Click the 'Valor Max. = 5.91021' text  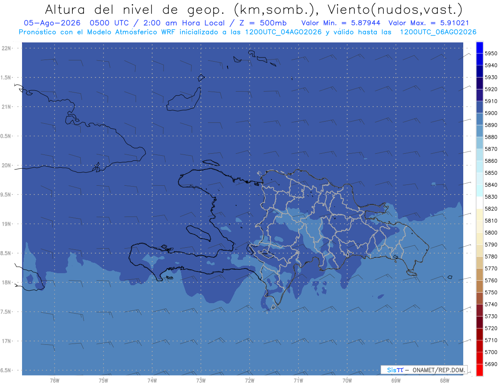[x=429, y=23]
